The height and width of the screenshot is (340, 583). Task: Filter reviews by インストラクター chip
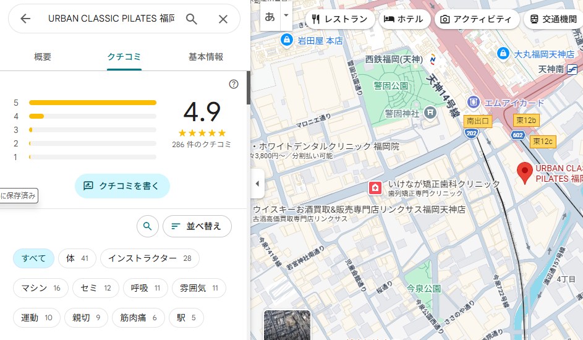pos(150,258)
